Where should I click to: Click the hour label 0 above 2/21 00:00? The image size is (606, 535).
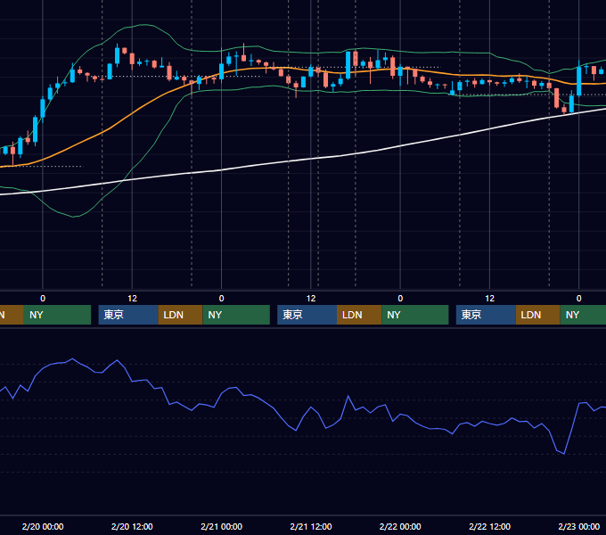click(x=221, y=299)
